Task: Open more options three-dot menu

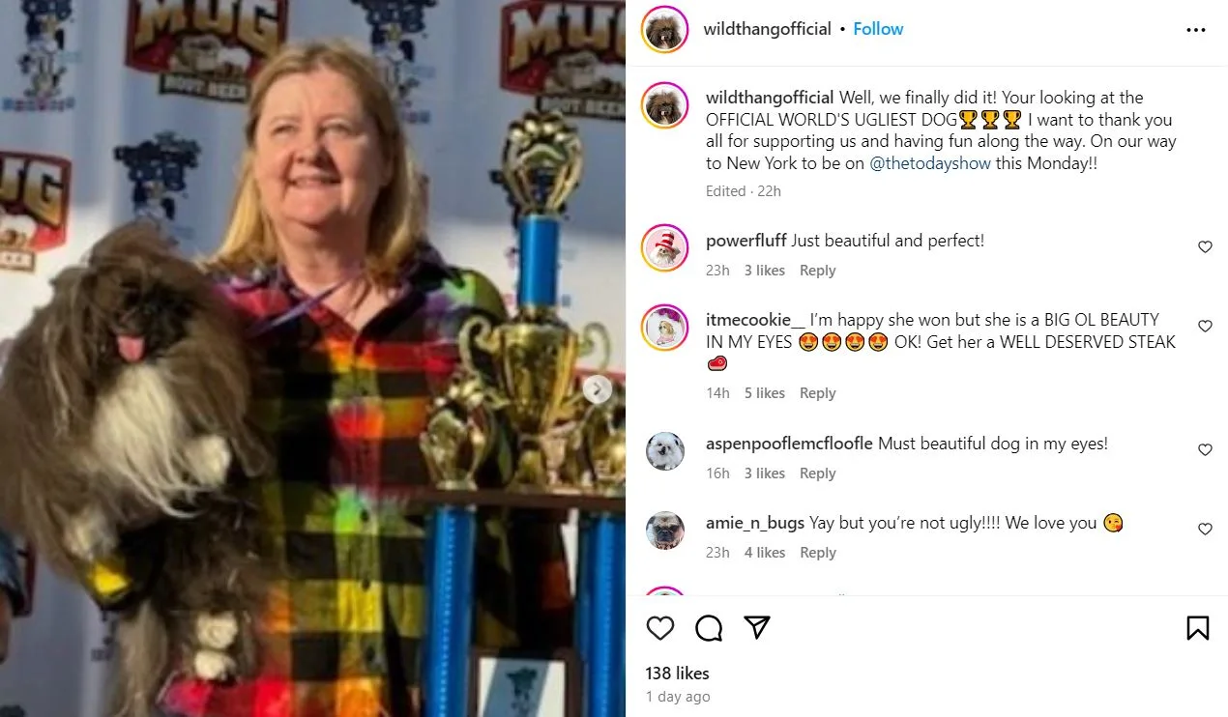Action: click(x=1196, y=30)
